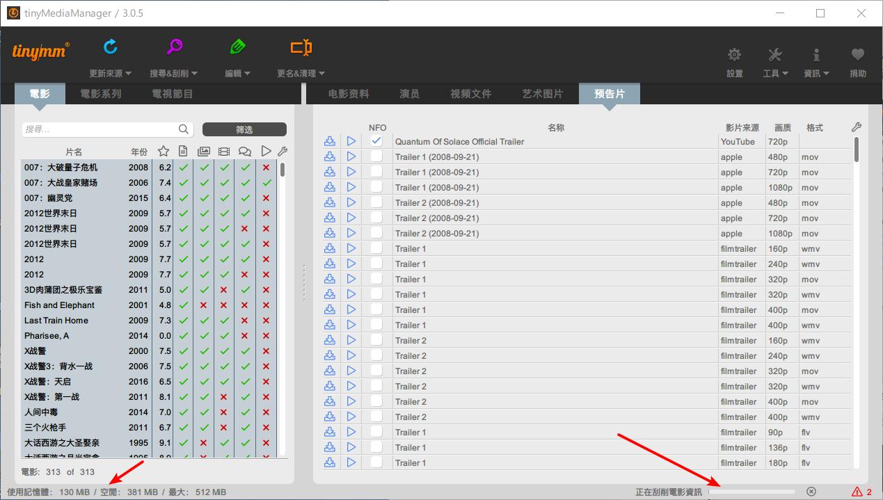Image resolution: width=883 pixels, height=500 pixels.
Task: Click the blue update sources refresh icon
Action: tap(111, 47)
